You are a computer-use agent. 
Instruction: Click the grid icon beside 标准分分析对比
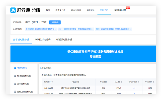14,76
